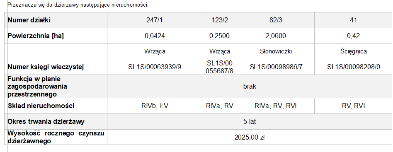Select land register number SL1S/00098986/7
Image resolution: width=393 pixels, height=152 pixels.
coord(275,67)
